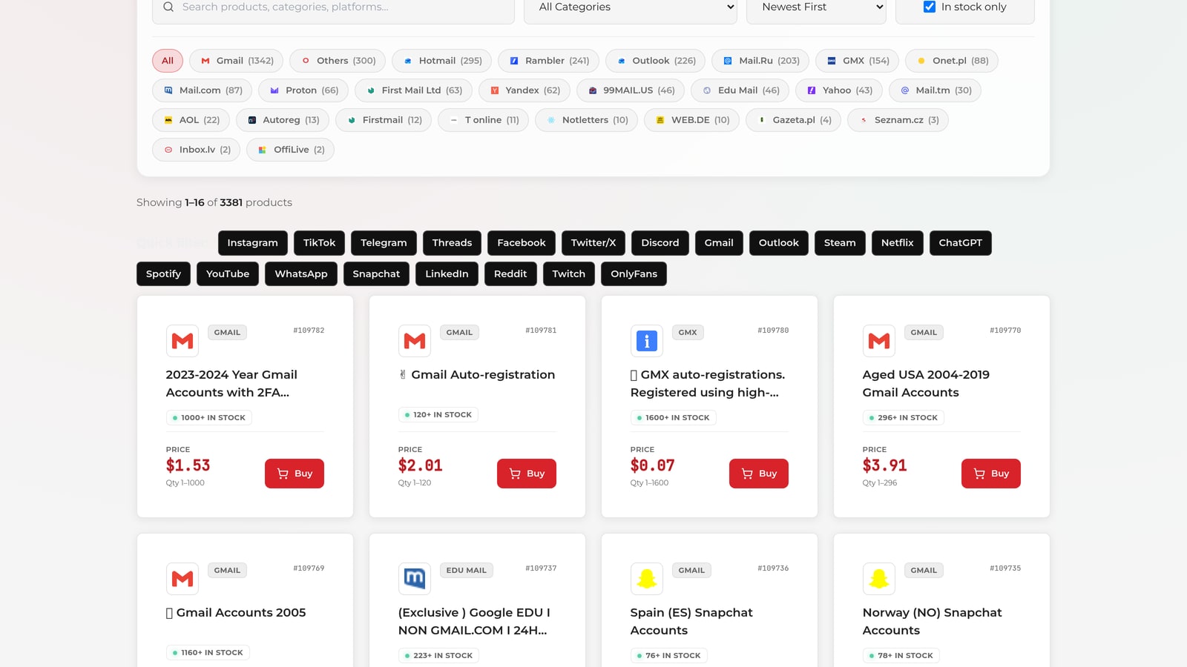Open Norway (NO) Snapchat Accounts title
This screenshot has width=1187, height=667.
click(933, 622)
